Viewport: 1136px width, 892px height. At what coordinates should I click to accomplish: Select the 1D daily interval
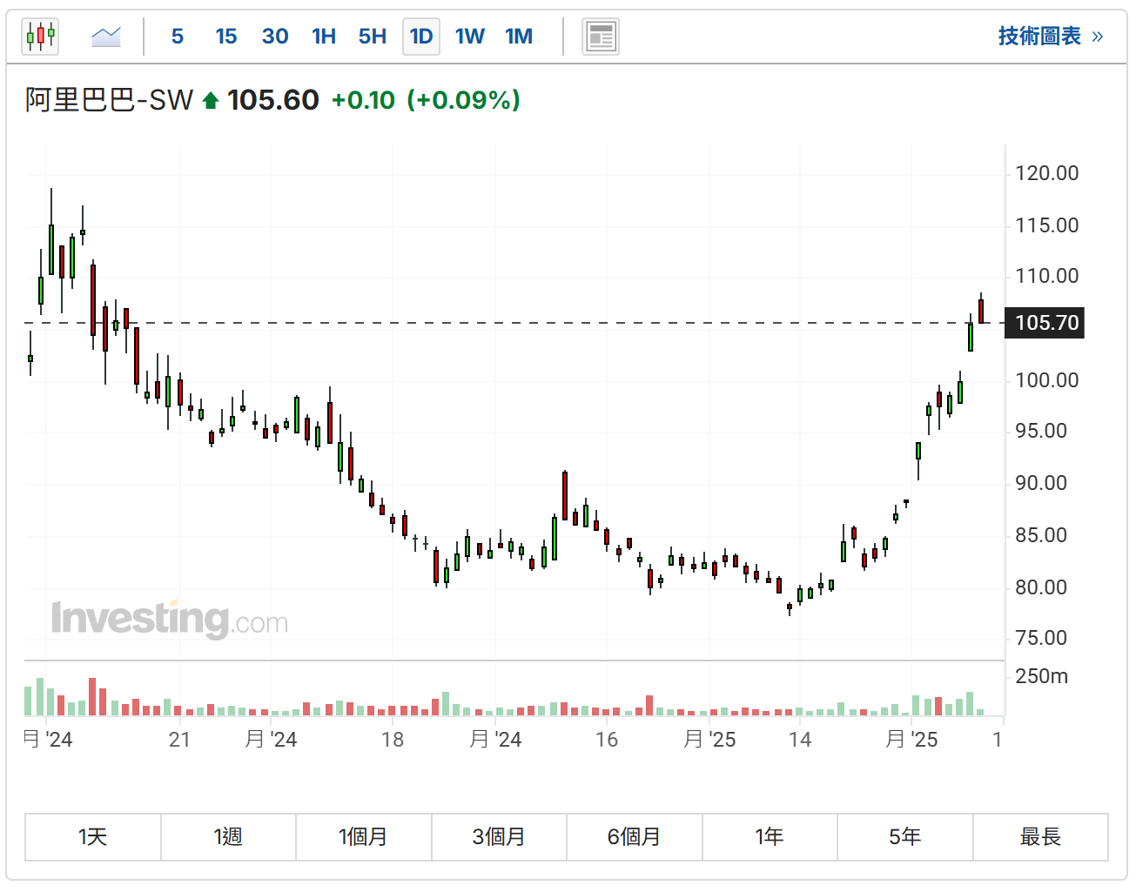[421, 37]
